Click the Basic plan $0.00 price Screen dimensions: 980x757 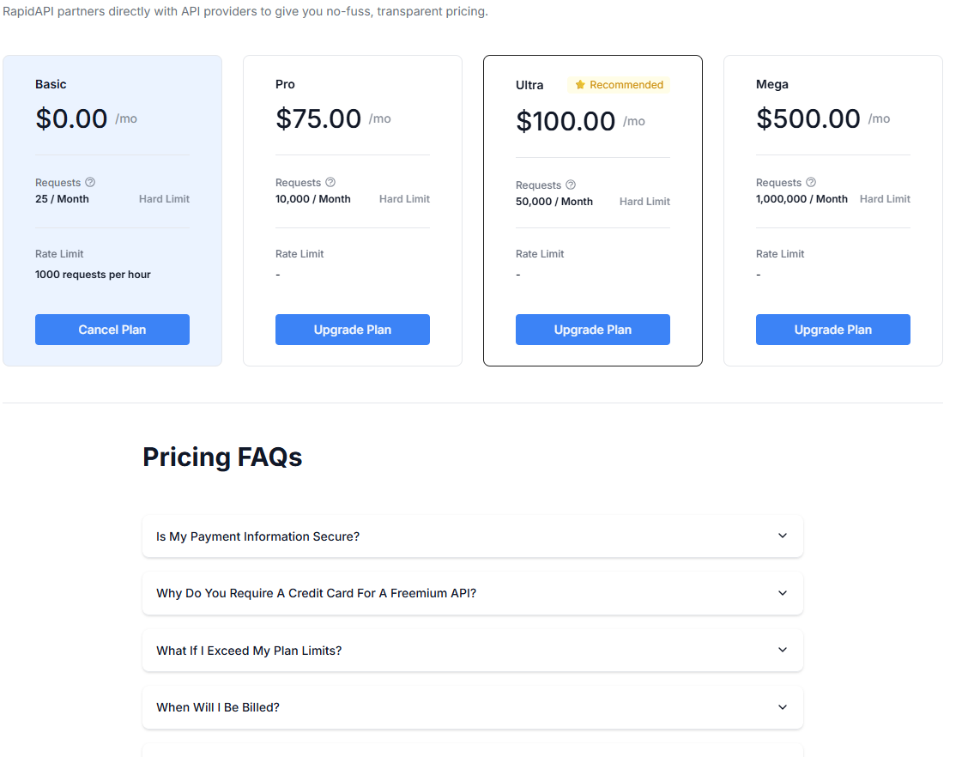coord(71,118)
